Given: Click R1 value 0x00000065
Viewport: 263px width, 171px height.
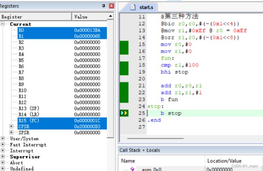Looking at the screenshot, I should [87, 36].
